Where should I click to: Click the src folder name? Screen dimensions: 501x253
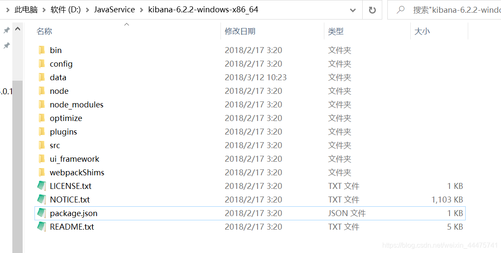pos(54,145)
